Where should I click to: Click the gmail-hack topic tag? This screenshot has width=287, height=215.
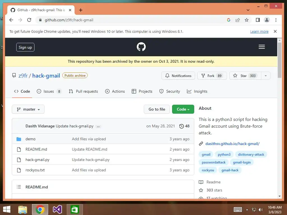[x=230, y=170]
